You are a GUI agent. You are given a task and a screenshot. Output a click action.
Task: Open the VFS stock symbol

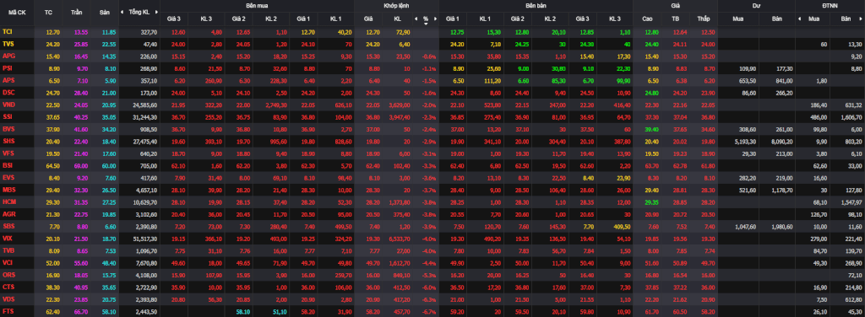pos(8,153)
